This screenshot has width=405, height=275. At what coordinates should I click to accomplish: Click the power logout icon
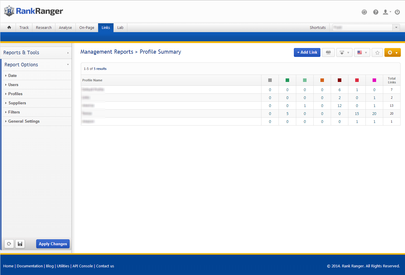coord(397,12)
